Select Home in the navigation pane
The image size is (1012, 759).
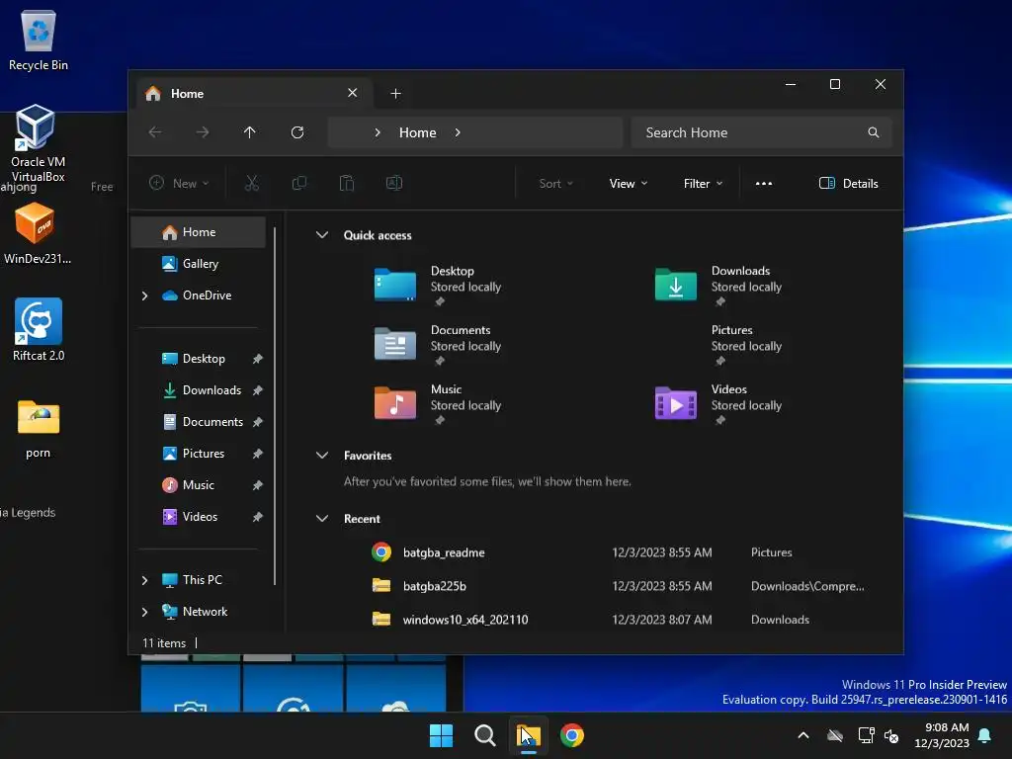199,232
